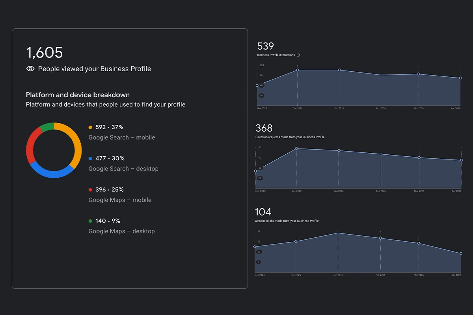Click the 'Business Profile interactions' chart title
Viewport: 473px width, 315px height.
[x=276, y=55]
